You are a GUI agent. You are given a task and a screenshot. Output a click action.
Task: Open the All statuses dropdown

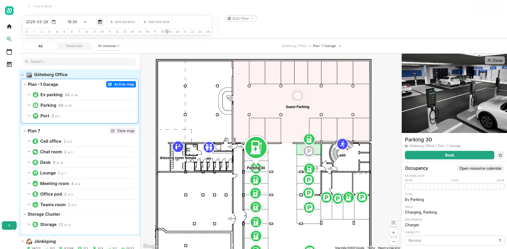click(109, 46)
